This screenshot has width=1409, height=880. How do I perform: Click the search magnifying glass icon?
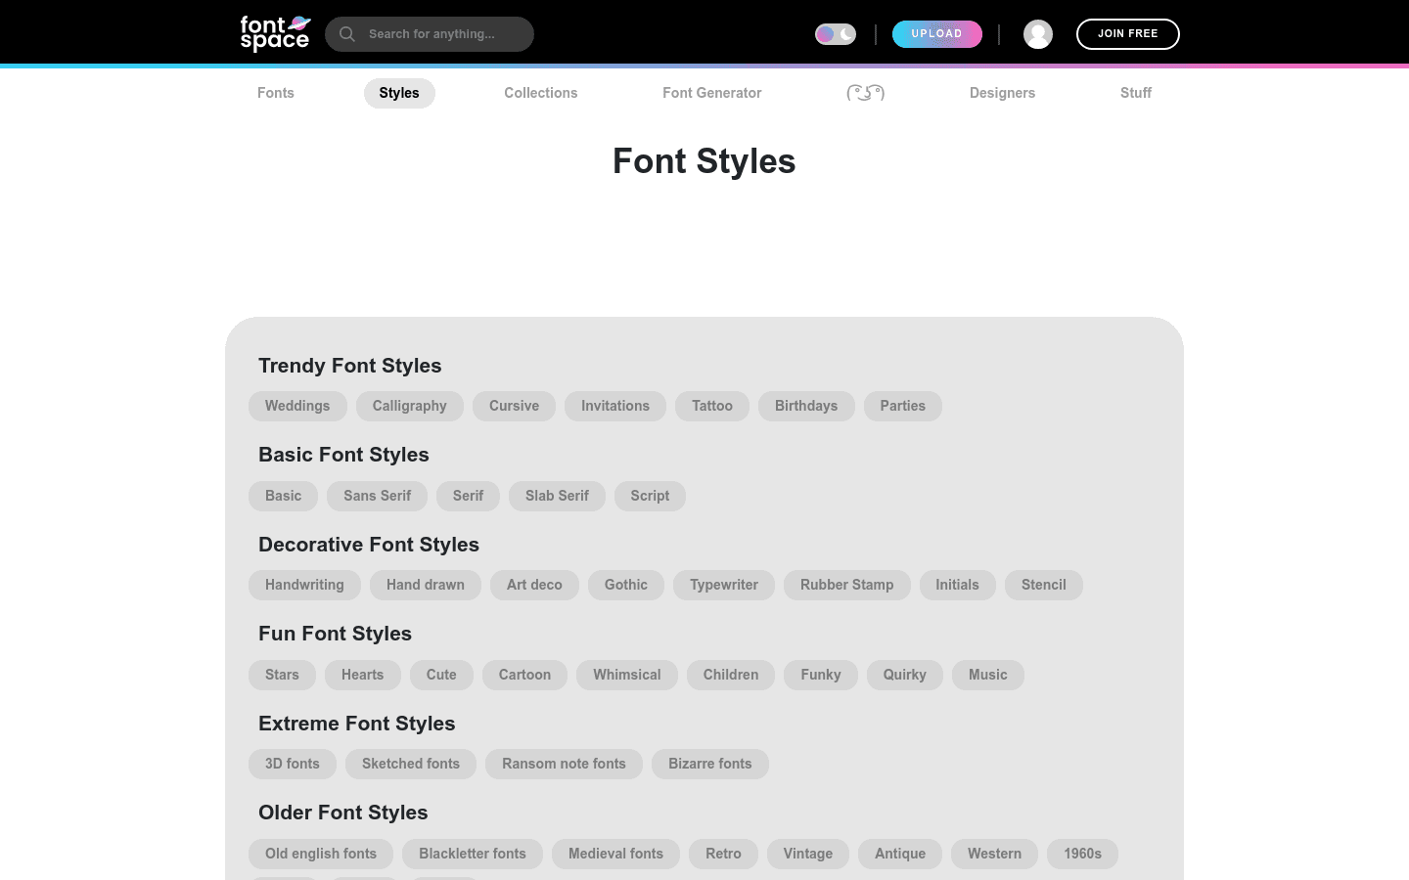[347, 34]
